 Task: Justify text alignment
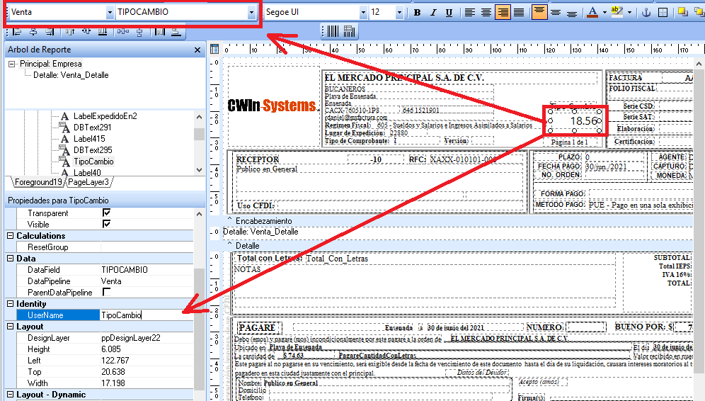click(x=519, y=12)
